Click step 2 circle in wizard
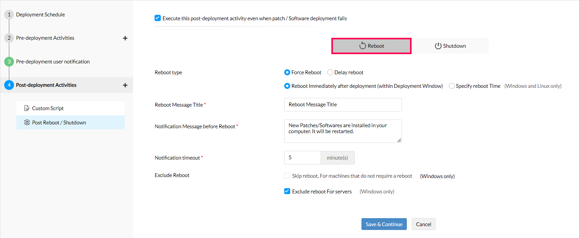Viewport: 579px width, 238px height. [9, 38]
